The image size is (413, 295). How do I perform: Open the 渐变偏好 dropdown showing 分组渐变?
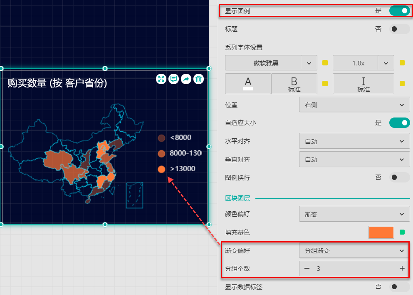point(353,251)
